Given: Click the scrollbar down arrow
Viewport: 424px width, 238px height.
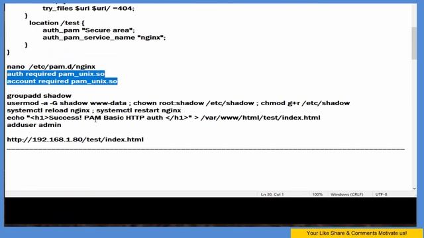Looking at the screenshot, I should pos(414,188).
